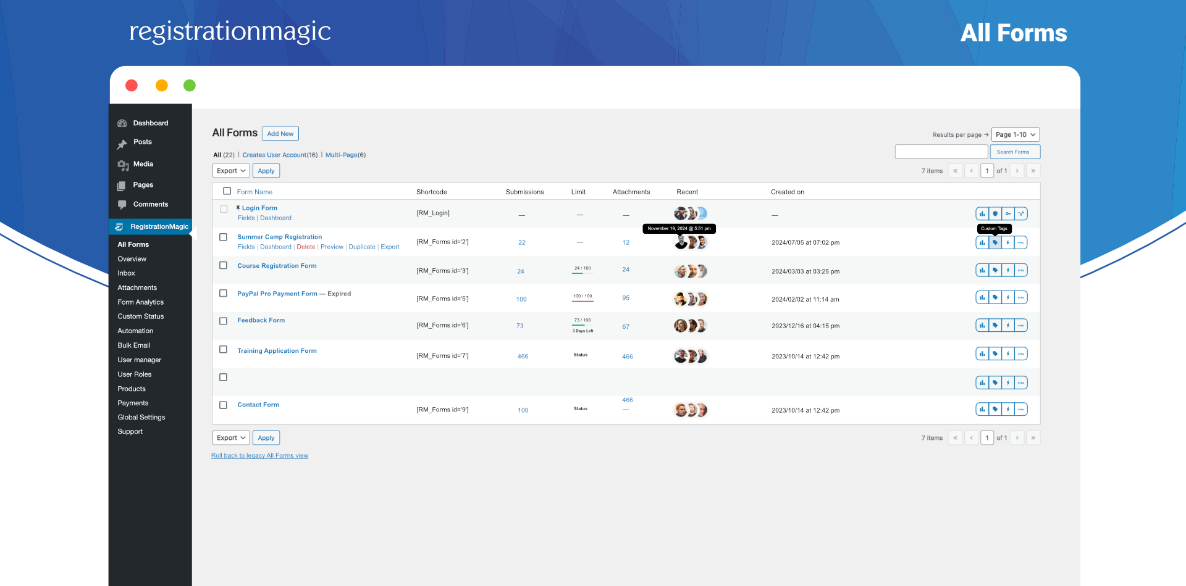Click HTML icon for Summer Camp Registration
This screenshot has height=586, width=1186.
pos(1021,242)
